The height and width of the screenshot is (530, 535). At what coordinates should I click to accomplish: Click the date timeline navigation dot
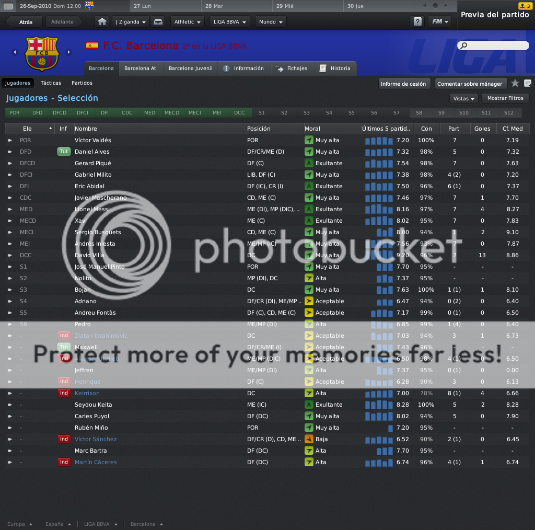point(435,5)
